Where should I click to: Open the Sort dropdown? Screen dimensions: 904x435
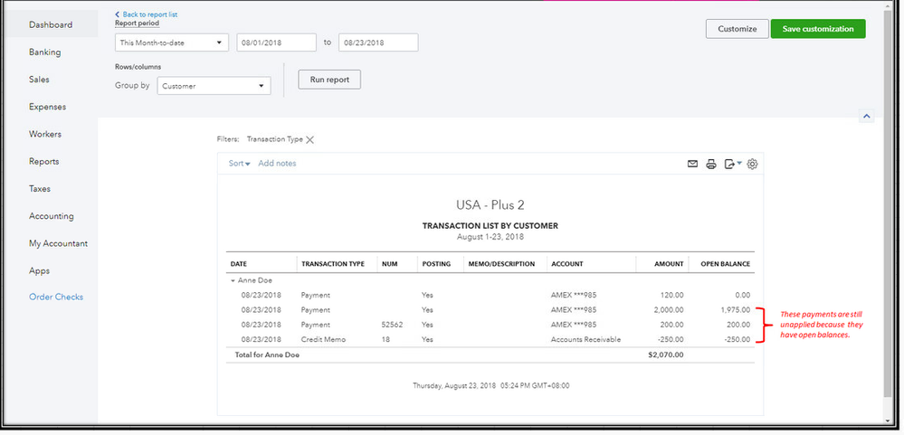click(239, 164)
